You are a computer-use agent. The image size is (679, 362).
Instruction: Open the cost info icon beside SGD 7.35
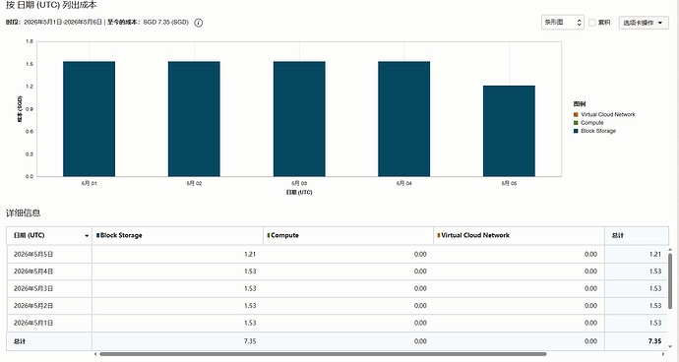point(199,23)
